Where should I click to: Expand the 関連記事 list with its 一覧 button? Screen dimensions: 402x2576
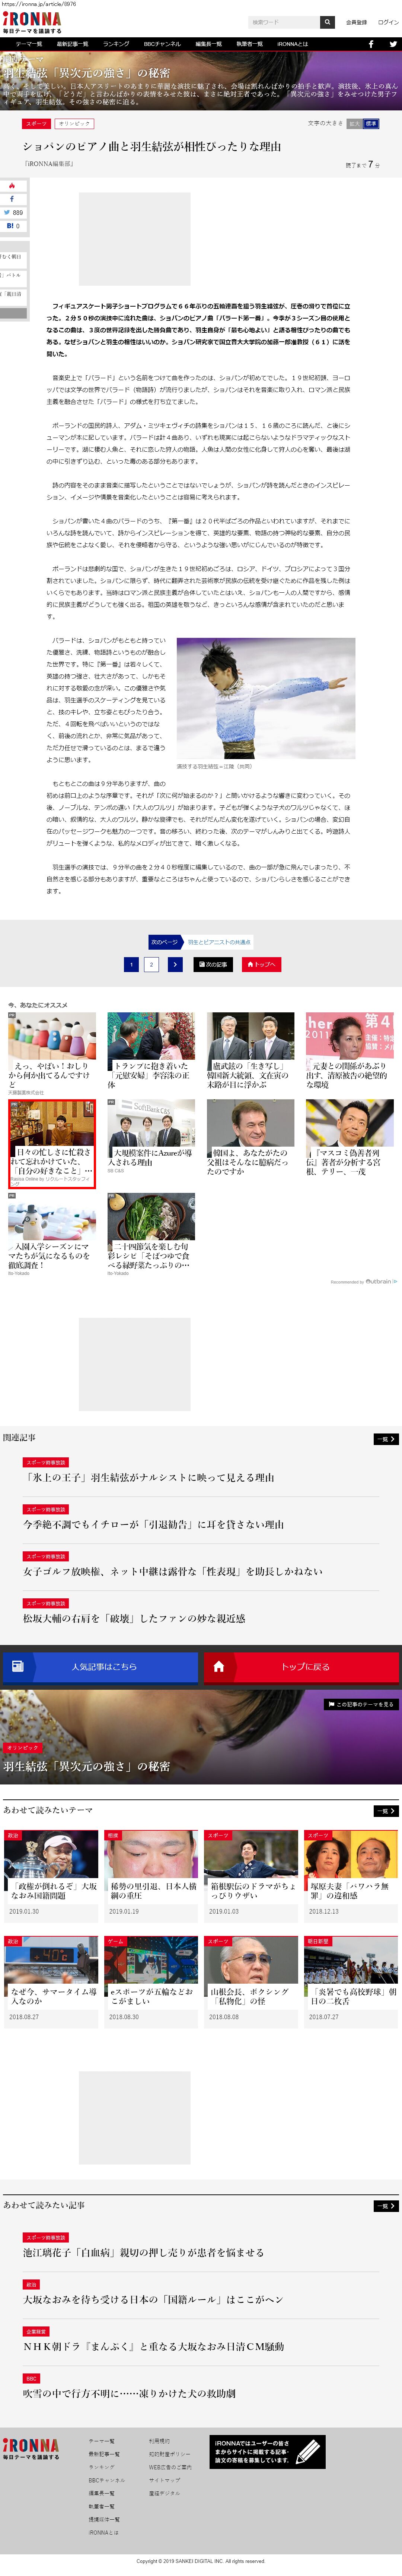386,1439
